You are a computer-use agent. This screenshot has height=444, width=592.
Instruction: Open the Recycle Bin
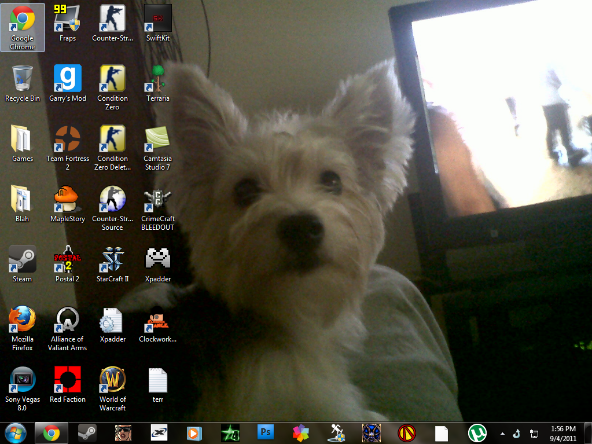23,79
